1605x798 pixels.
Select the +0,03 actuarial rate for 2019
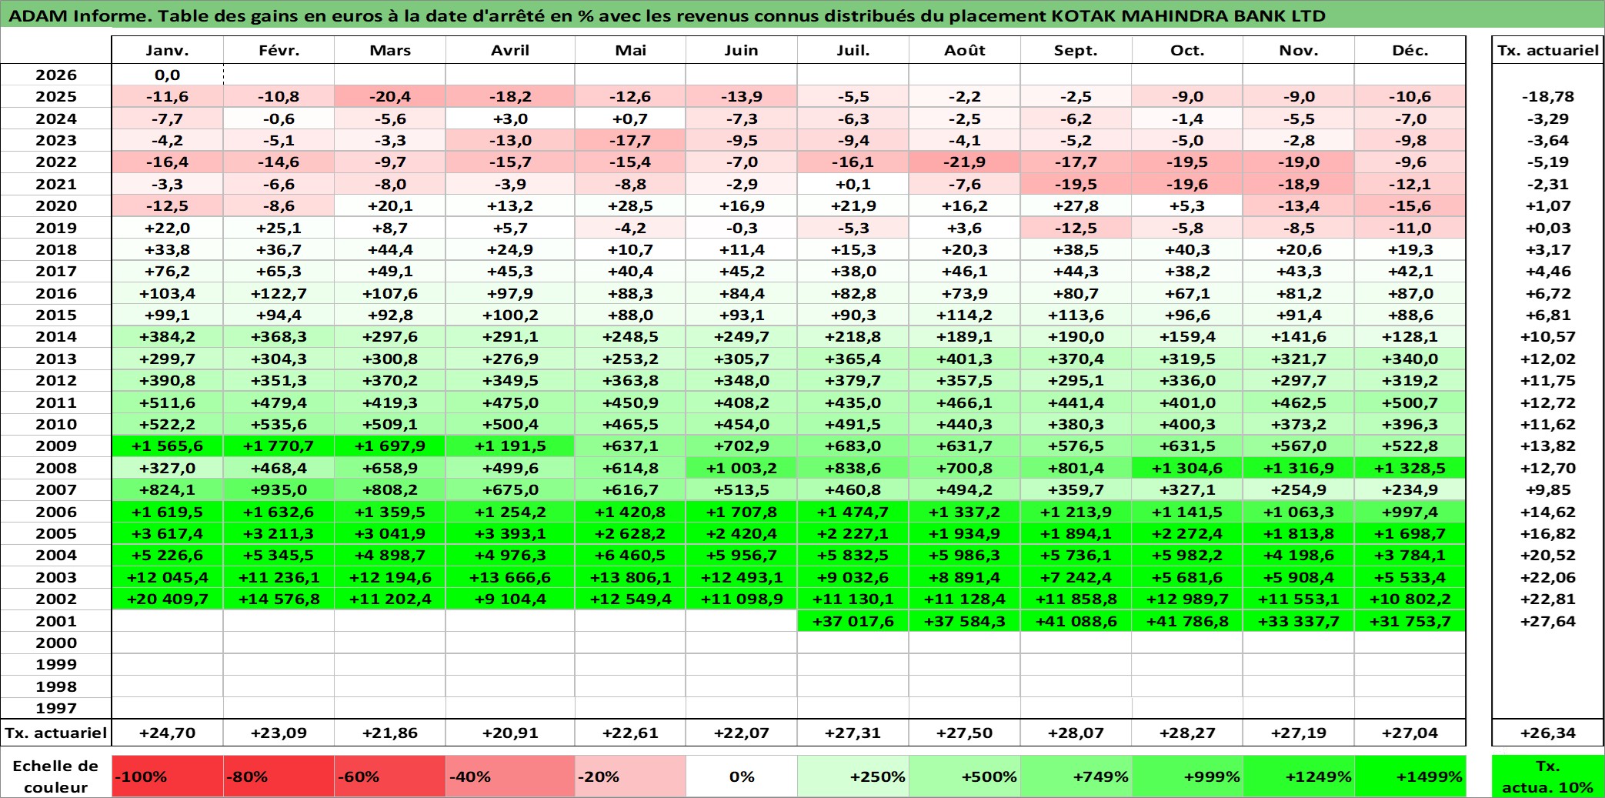(1548, 228)
